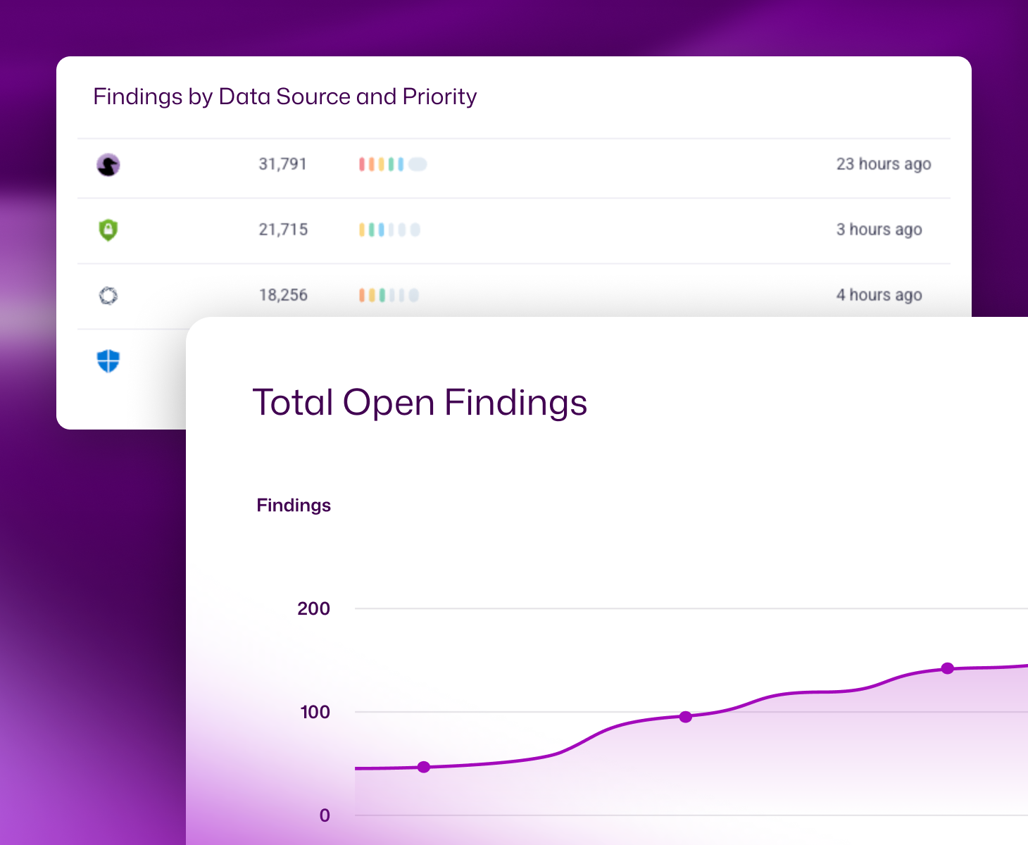
Task: Select the gray pill in the 31,791 row
Action: 418,165
